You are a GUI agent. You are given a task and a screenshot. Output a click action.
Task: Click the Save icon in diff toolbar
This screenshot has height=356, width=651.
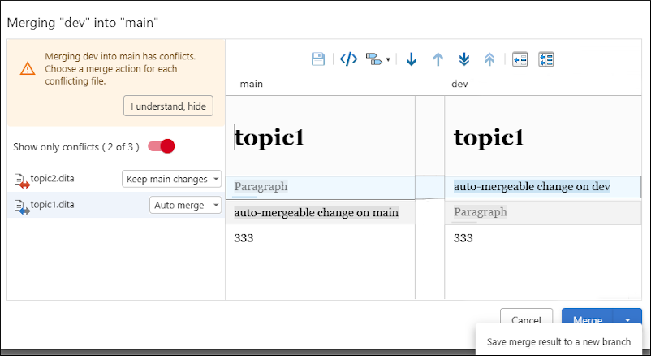[318, 59]
